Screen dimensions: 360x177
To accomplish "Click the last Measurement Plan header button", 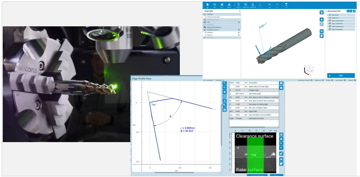I will point(354,11).
